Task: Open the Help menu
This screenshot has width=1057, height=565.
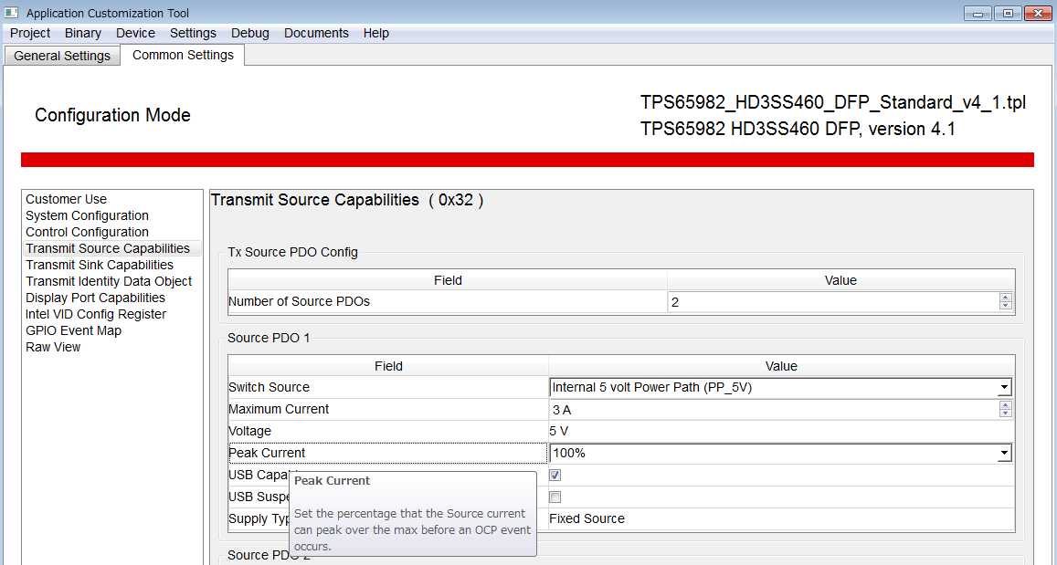Action: (376, 33)
